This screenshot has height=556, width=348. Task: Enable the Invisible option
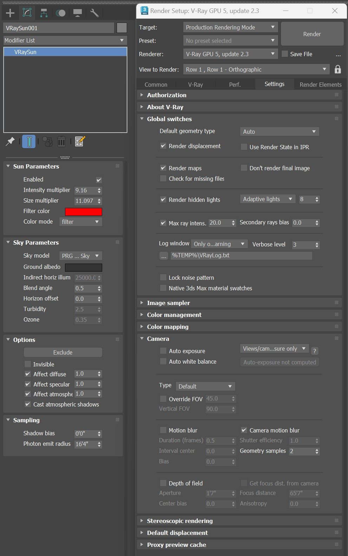[28, 364]
